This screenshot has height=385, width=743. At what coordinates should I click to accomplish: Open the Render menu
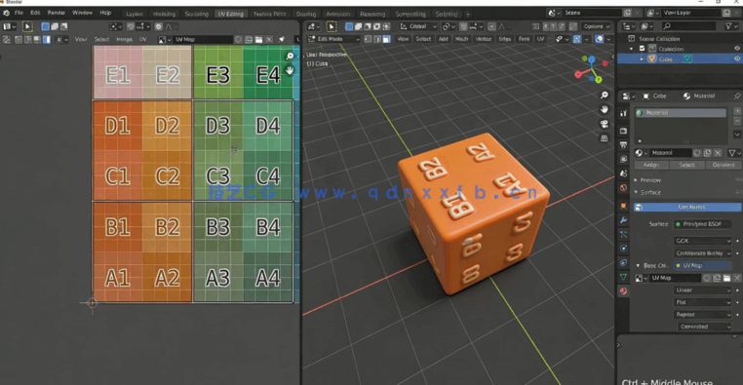[56, 13]
